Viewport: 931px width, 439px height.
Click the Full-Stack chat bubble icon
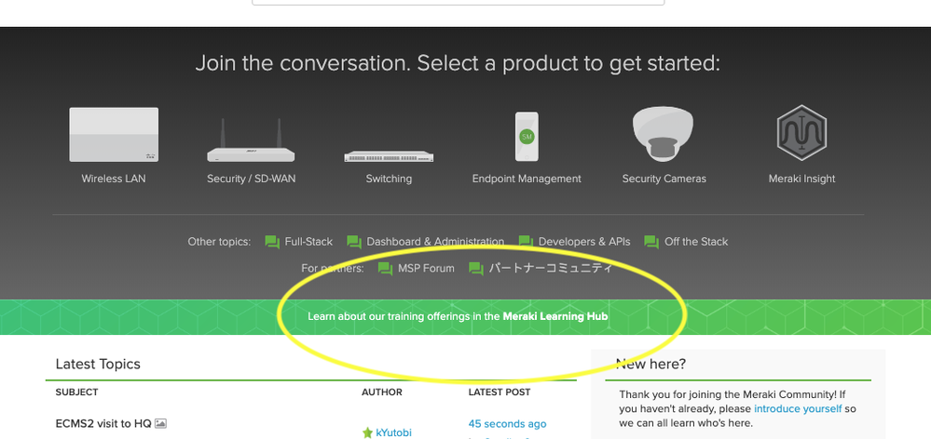click(272, 242)
